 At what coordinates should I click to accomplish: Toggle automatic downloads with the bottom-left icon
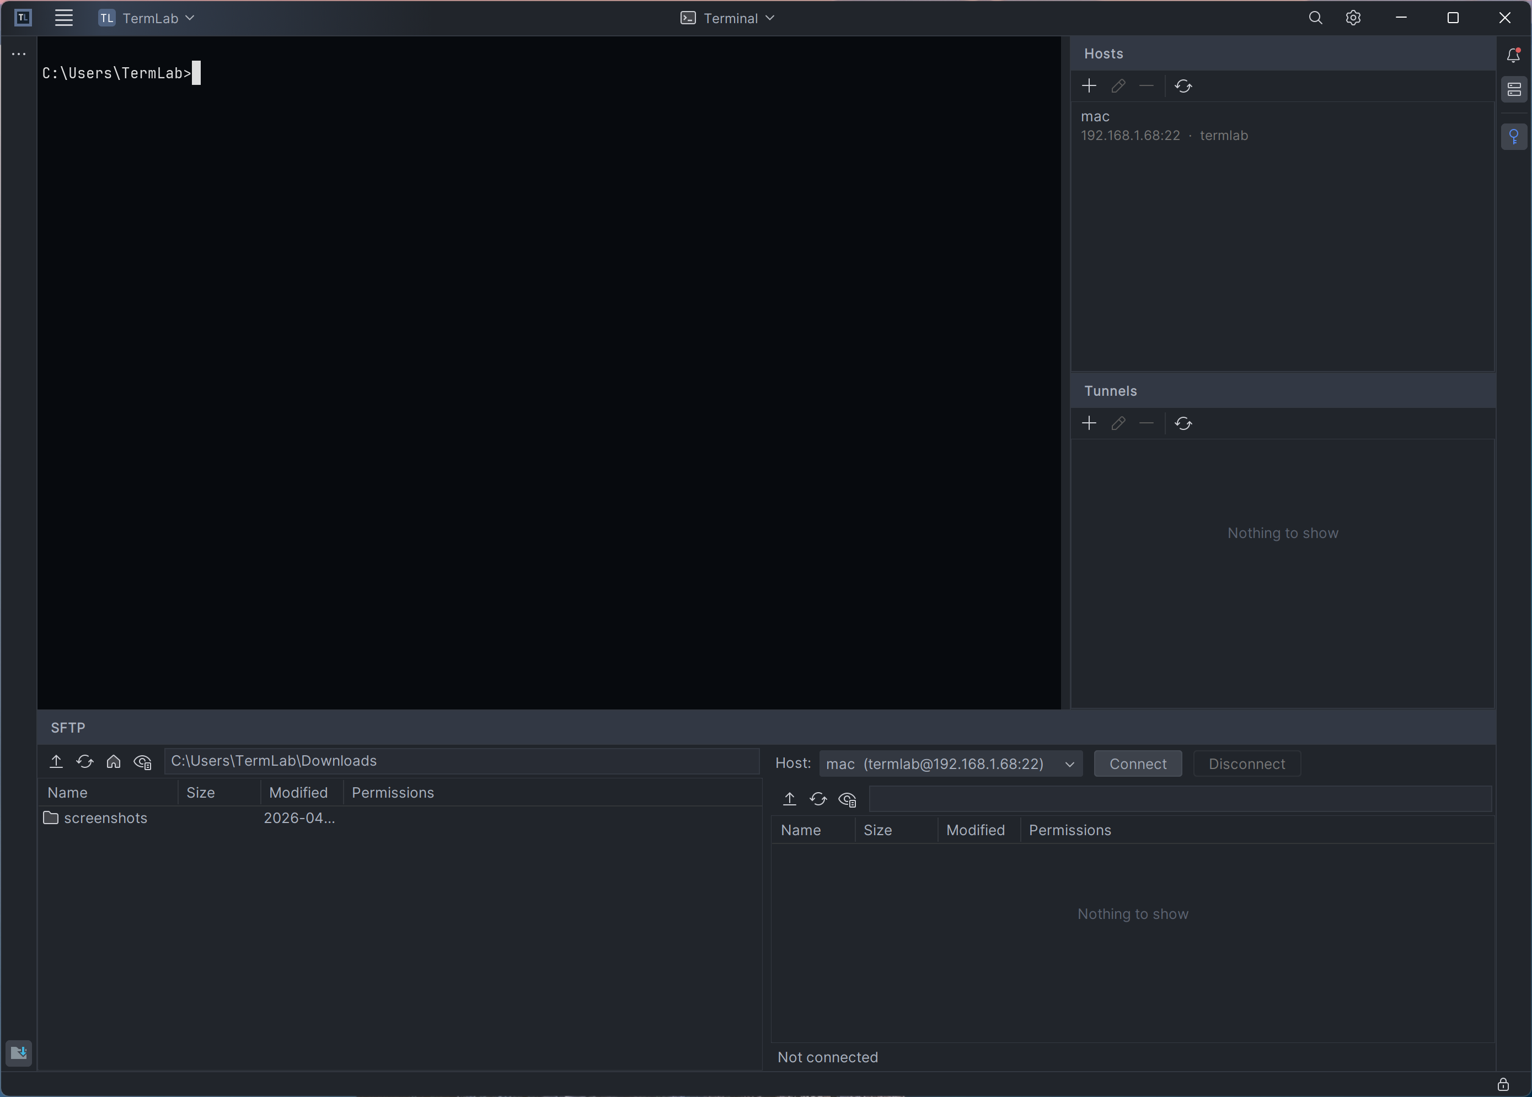click(18, 1052)
